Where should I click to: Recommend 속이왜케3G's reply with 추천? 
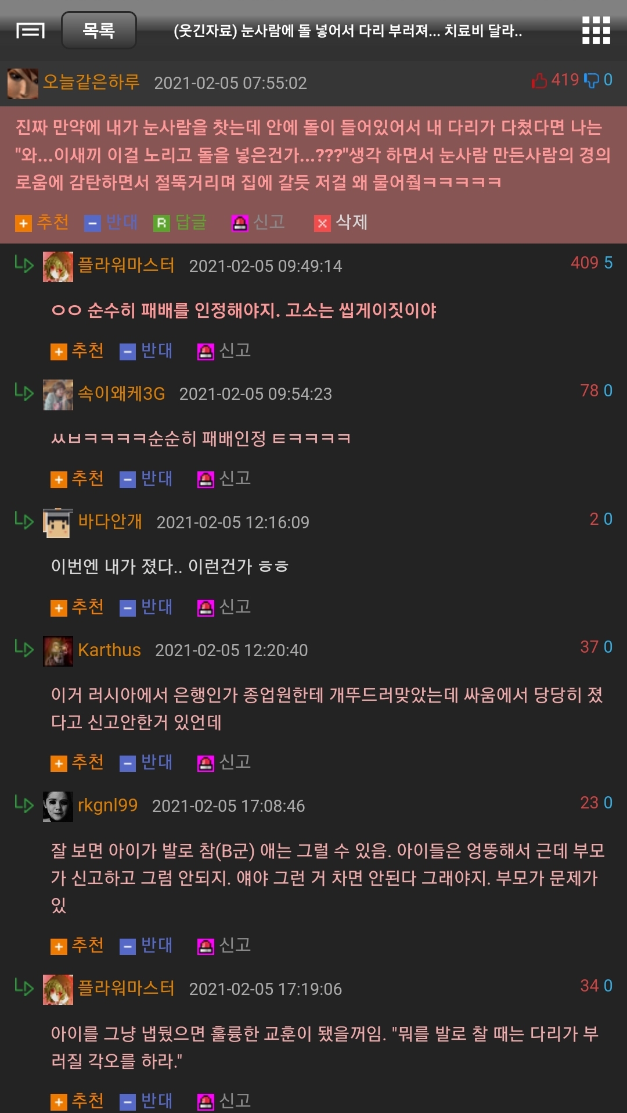click(x=77, y=479)
